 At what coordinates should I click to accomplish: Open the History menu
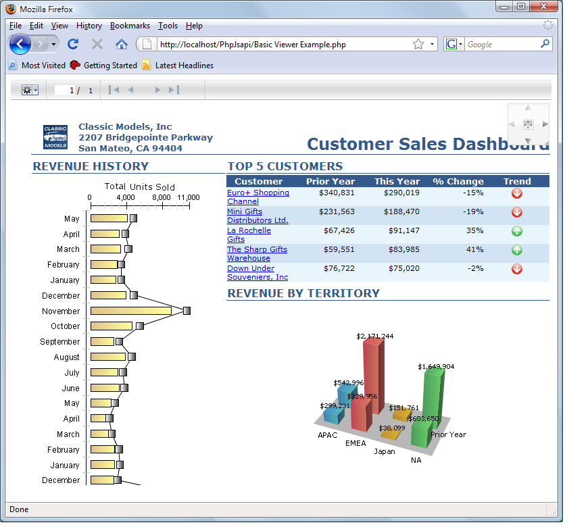pyautogui.click(x=89, y=26)
